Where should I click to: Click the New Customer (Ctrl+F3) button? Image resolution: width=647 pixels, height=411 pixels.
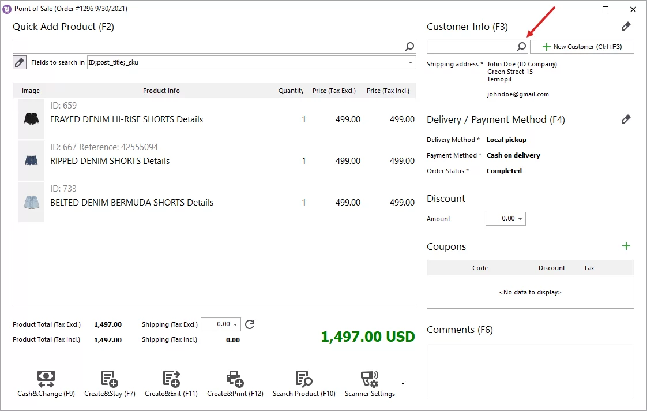tap(582, 46)
